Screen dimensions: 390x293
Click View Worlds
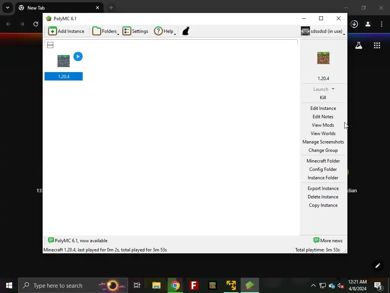pos(323,134)
